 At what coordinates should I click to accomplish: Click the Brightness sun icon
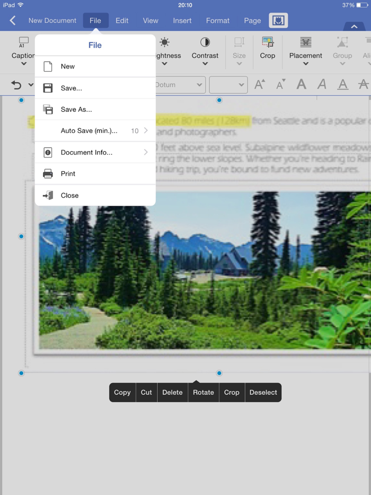click(x=164, y=42)
